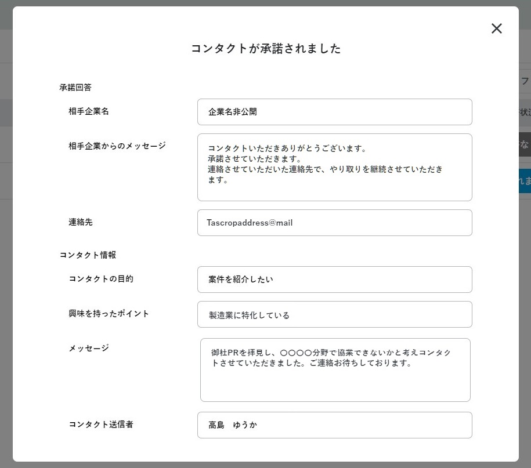Viewport: 531px width, 468px height.
Task: Click the コンタクトの目的 label
Action: (x=101, y=279)
